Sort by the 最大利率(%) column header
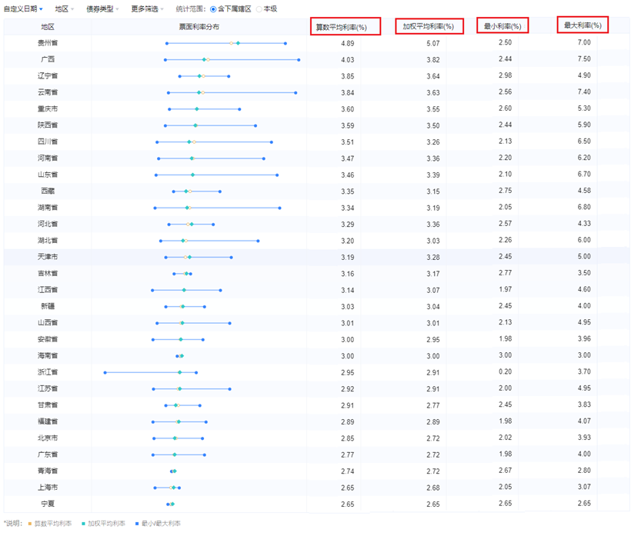631x536 pixels. coord(583,26)
